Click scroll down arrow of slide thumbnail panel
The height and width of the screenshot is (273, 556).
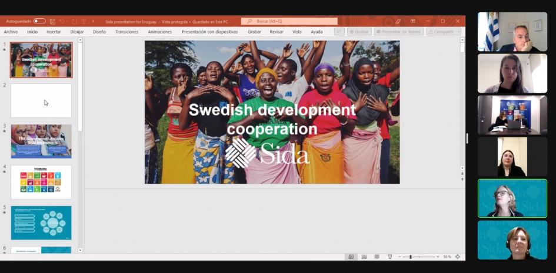pos(80,250)
